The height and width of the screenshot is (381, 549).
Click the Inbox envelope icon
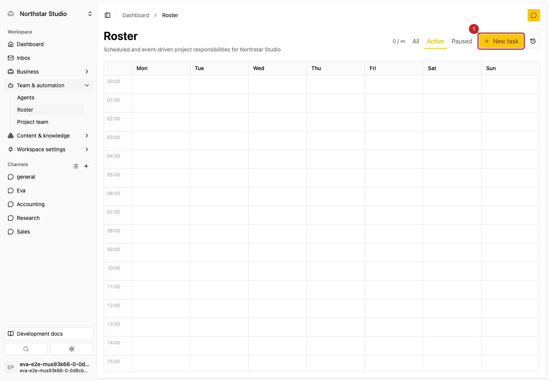pyautogui.click(x=11, y=58)
